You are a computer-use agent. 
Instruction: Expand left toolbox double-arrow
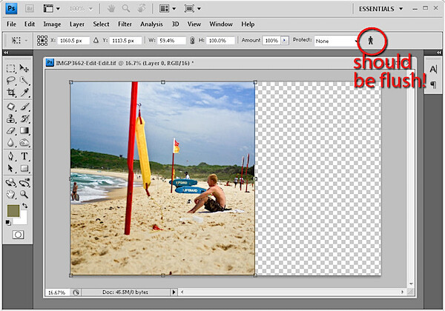(6, 53)
